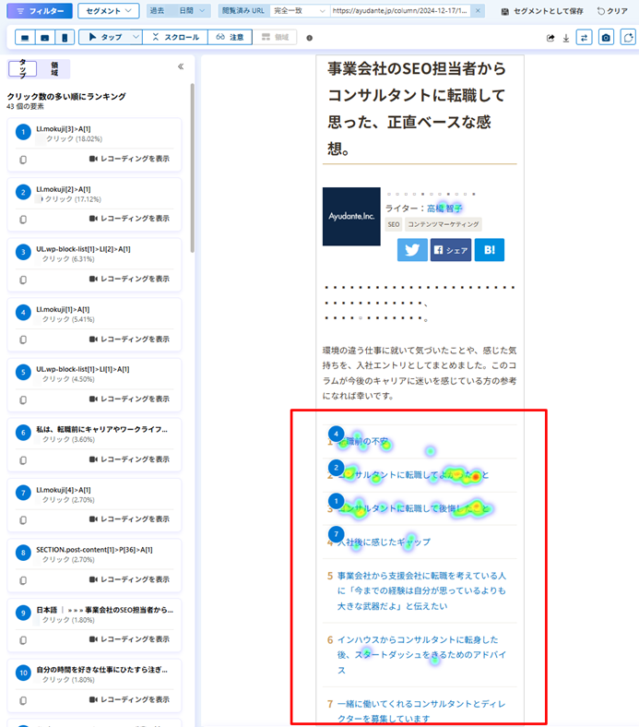
Task: Open the セグメント dropdown
Action: (109, 11)
